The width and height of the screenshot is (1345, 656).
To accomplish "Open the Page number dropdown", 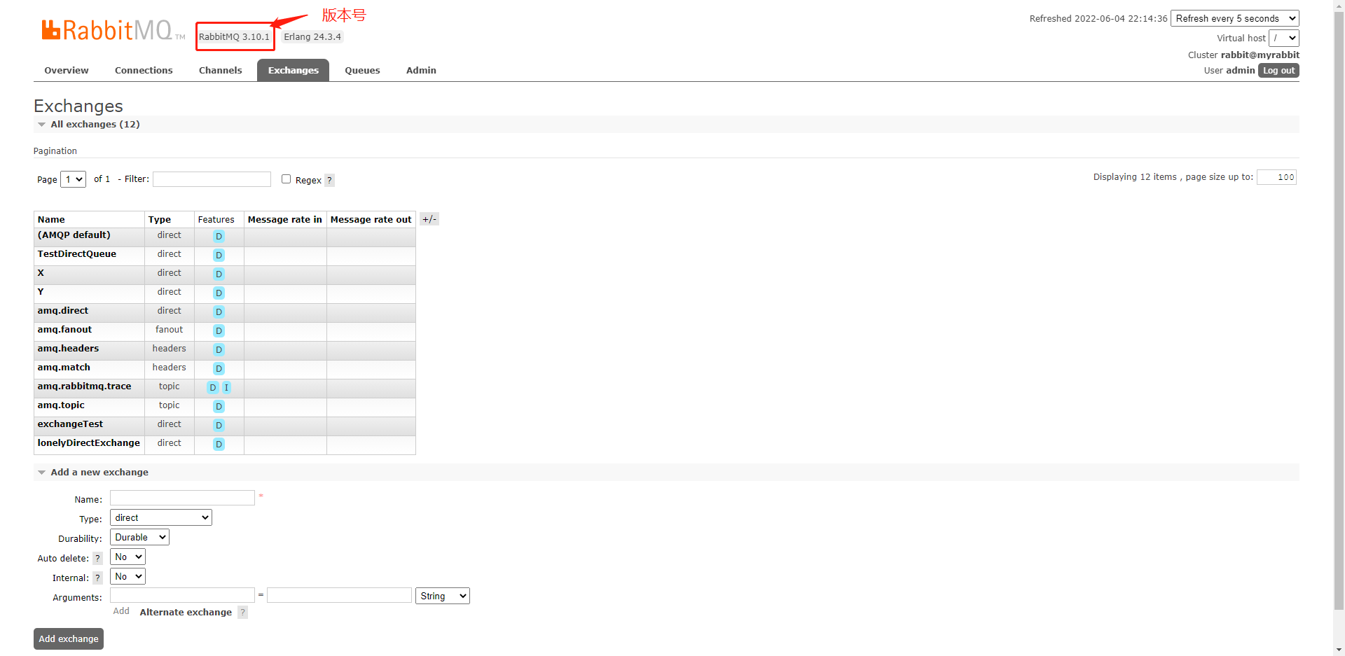I will [74, 180].
